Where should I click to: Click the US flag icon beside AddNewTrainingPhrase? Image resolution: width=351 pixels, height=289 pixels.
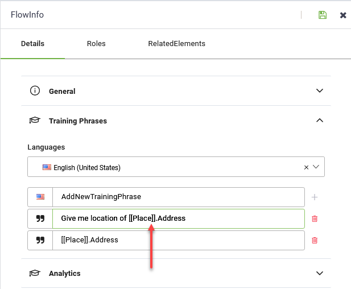click(40, 197)
